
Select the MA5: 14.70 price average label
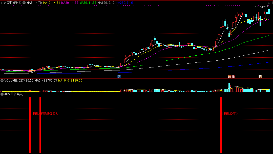pos(34,3)
